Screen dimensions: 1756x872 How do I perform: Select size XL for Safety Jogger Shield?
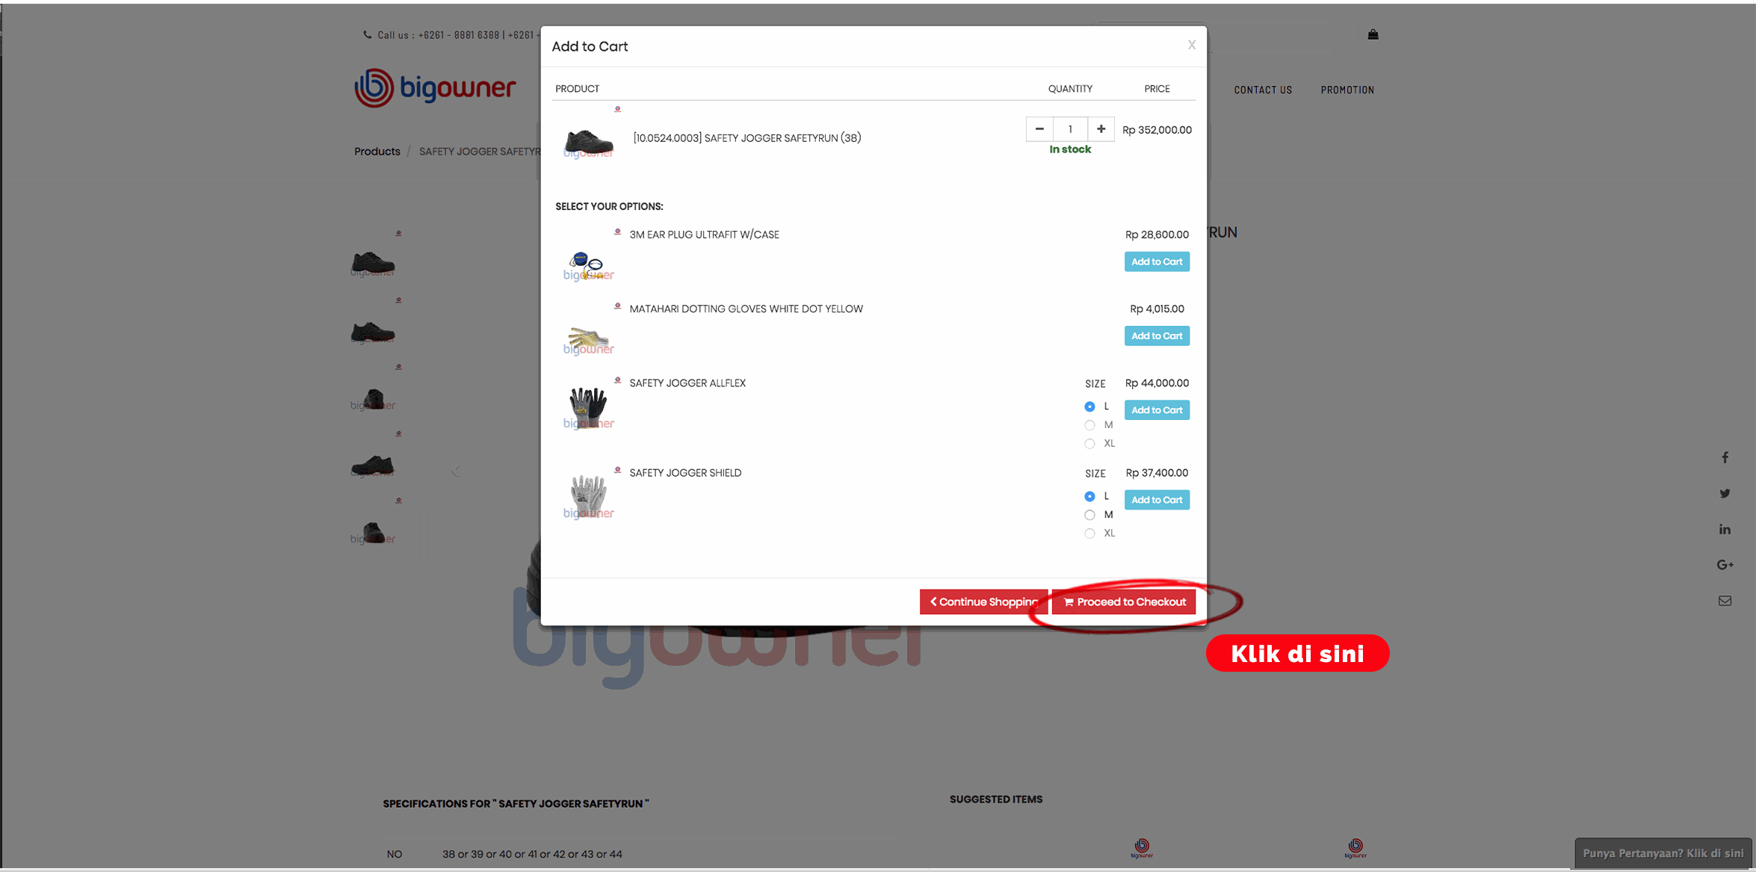click(1089, 534)
